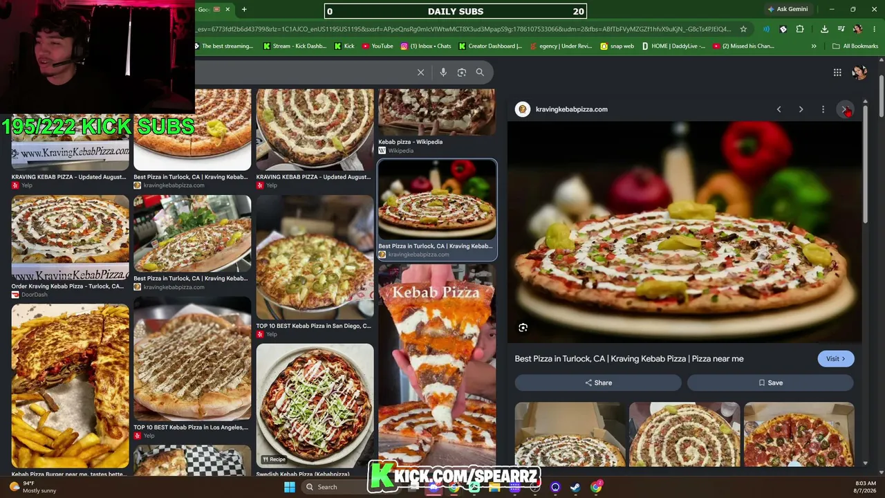
Task: Click the Ask Gemini button
Action: pyautogui.click(x=788, y=9)
